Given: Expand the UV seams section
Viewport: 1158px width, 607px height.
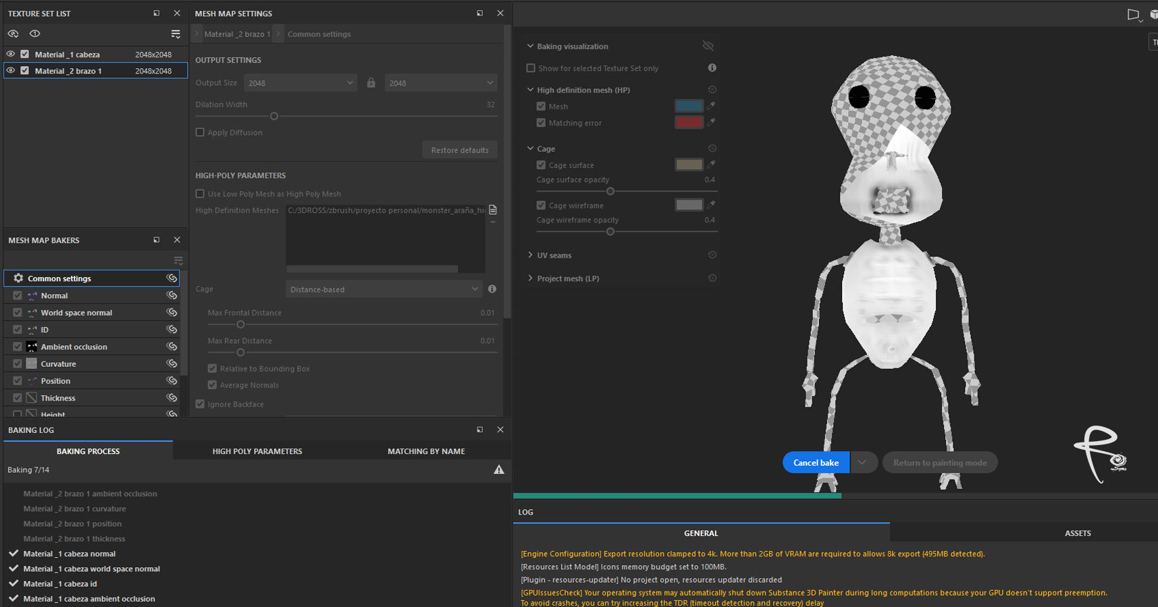Looking at the screenshot, I should pyautogui.click(x=531, y=256).
